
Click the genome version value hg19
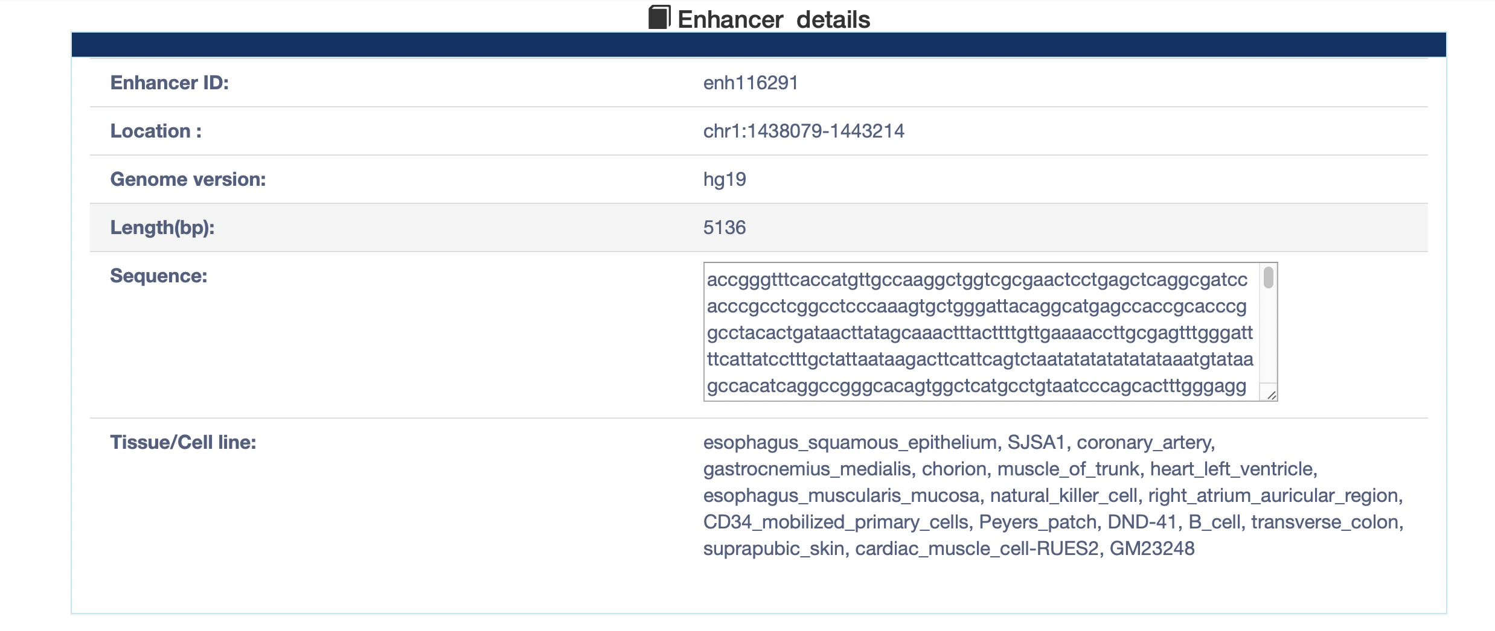tap(725, 179)
